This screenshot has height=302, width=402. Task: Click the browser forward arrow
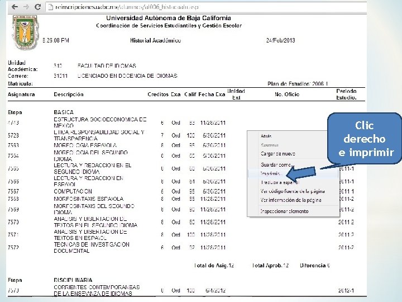(26, 7)
